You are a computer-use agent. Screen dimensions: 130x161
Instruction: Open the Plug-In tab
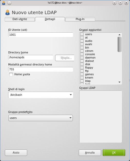pyautogui.click(x=80, y=19)
